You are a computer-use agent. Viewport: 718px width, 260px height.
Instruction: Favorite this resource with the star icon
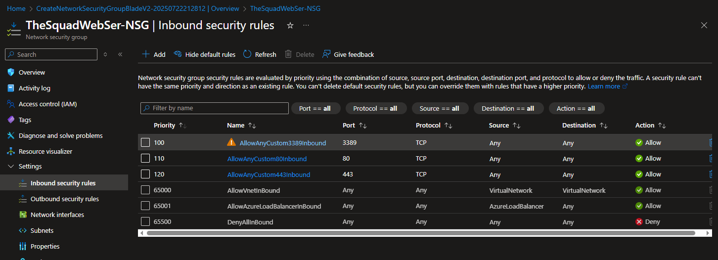click(290, 25)
